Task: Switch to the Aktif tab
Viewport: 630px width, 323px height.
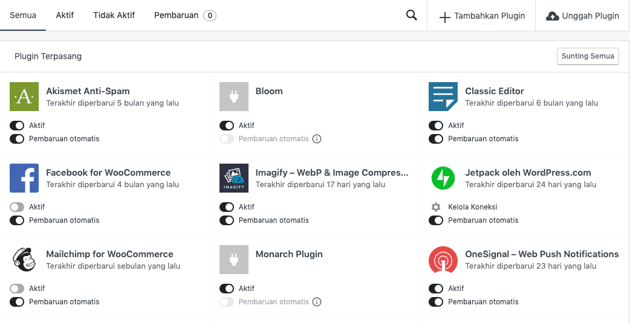Action: pos(65,15)
